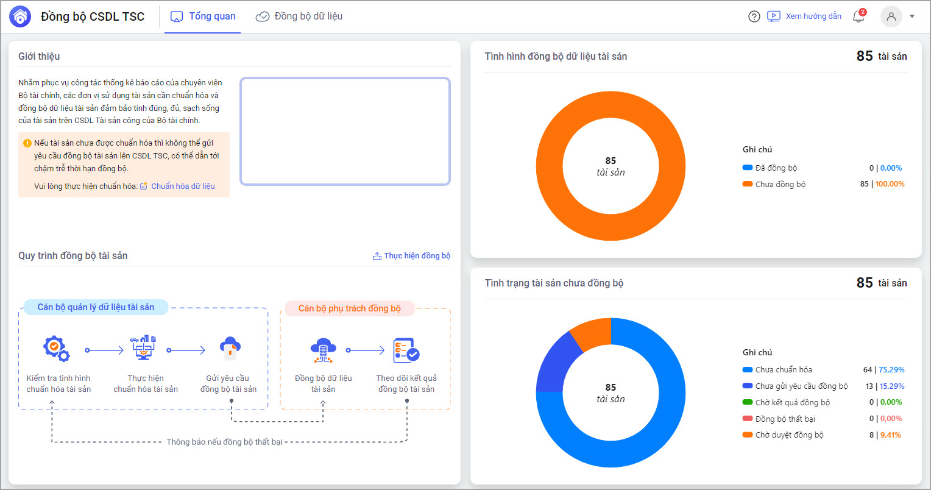Click the indigo segment of bottom donut chart

pyautogui.click(x=558, y=366)
